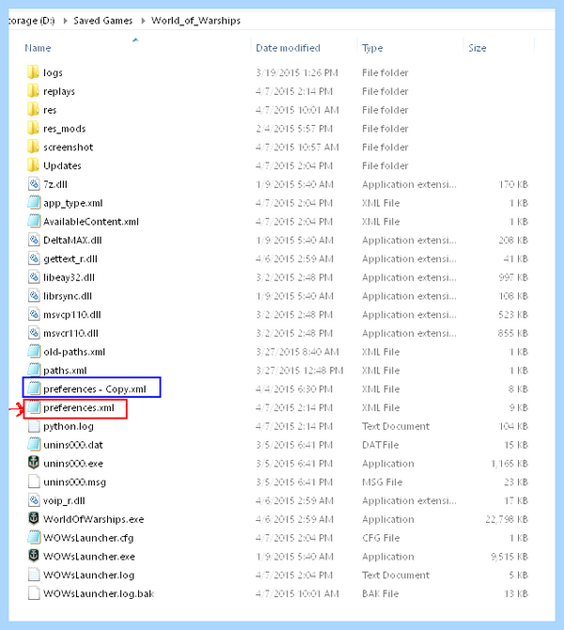Image resolution: width=564 pixels, height=630 pixels.
Task: Click the WOWsLauncher.exe ship icon
Action: click(34, 556)
